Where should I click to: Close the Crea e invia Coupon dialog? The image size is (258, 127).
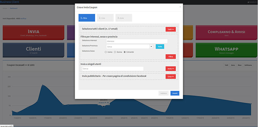point(180,7)
